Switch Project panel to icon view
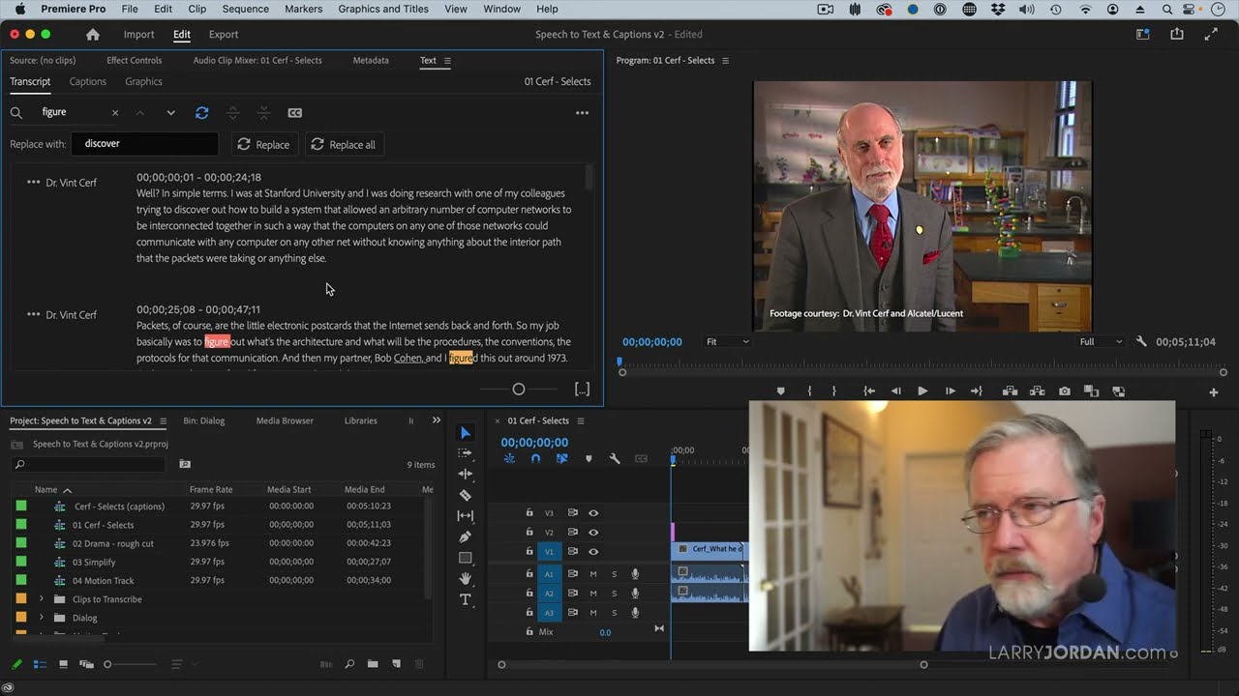Screen dimensions: 1239x696 [63, 664]
